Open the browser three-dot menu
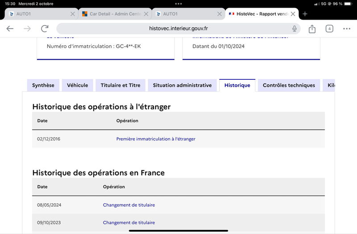Image resolution: width=357 pixels, height=234 pixels. 347,29
